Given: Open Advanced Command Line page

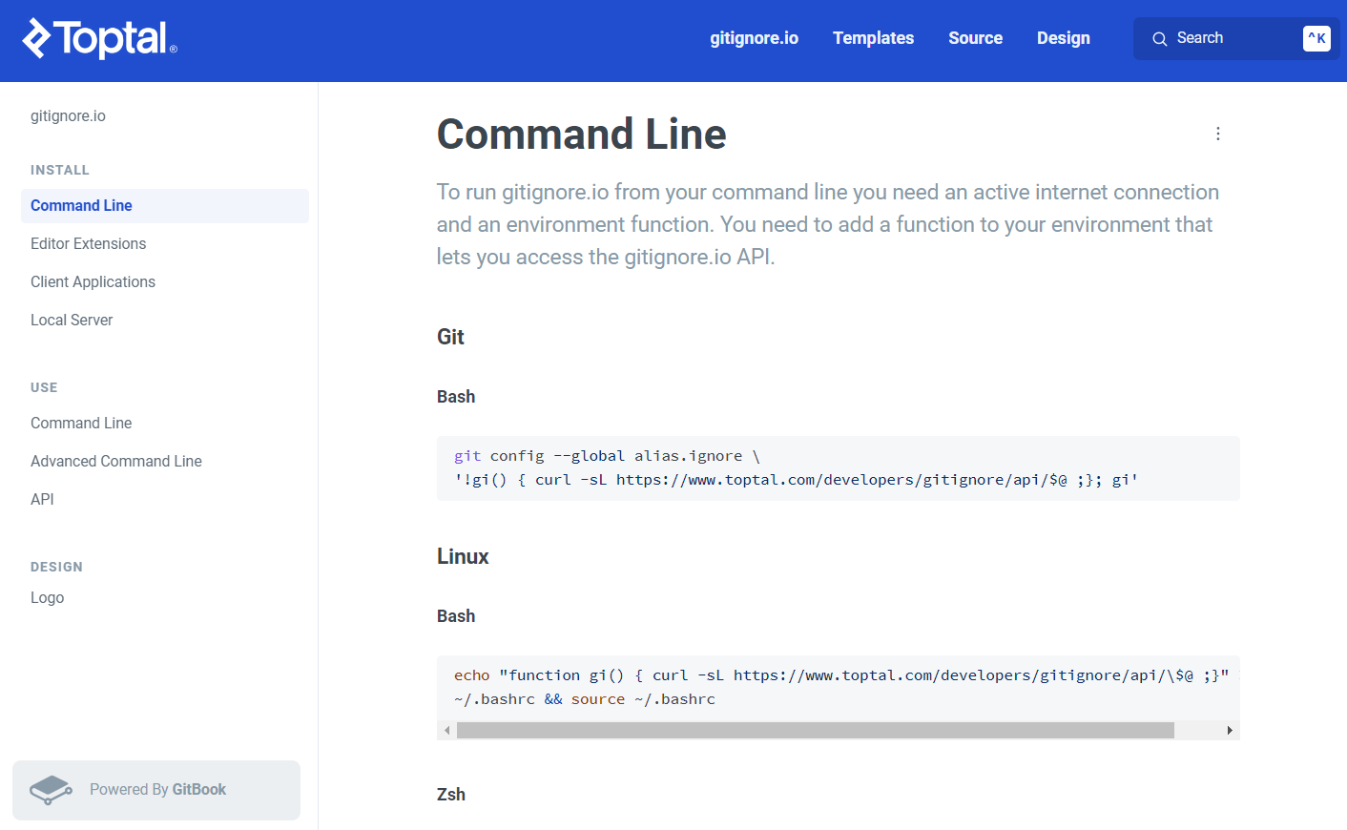Looking at the screenshot, I should (x=165, y=462).
